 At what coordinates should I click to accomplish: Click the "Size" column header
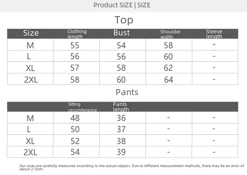[31, 33]
